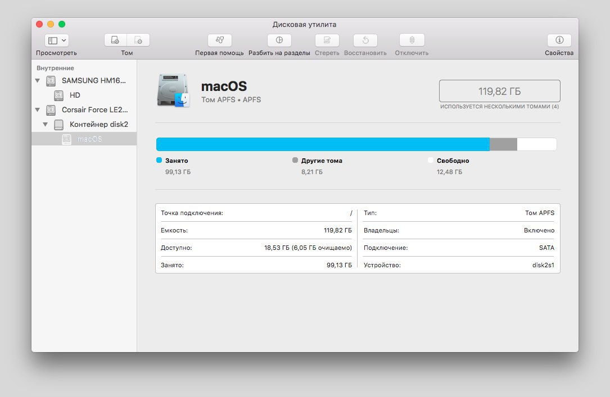Click the blue used-space bar segment

(x=323, y=144)
